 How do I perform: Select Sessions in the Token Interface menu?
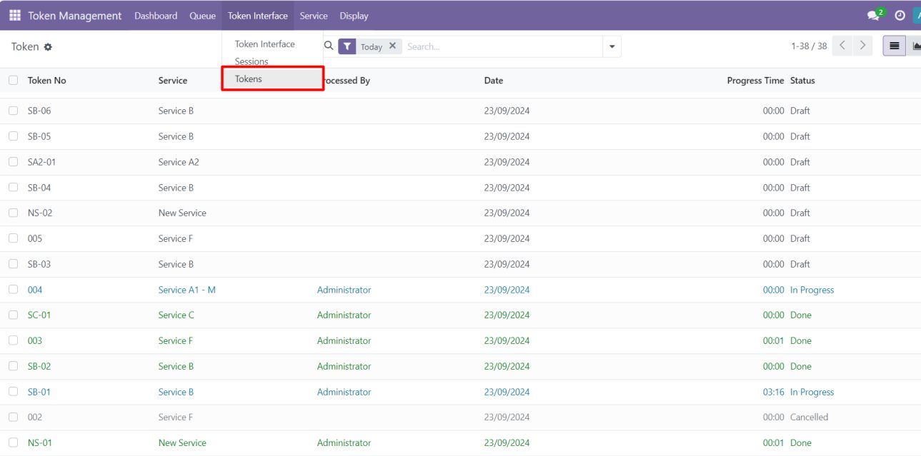252,61
